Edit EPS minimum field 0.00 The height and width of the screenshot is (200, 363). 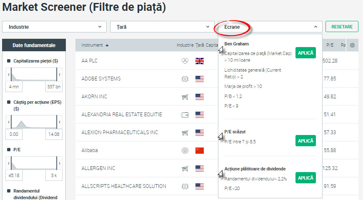(x=14, y=134)
